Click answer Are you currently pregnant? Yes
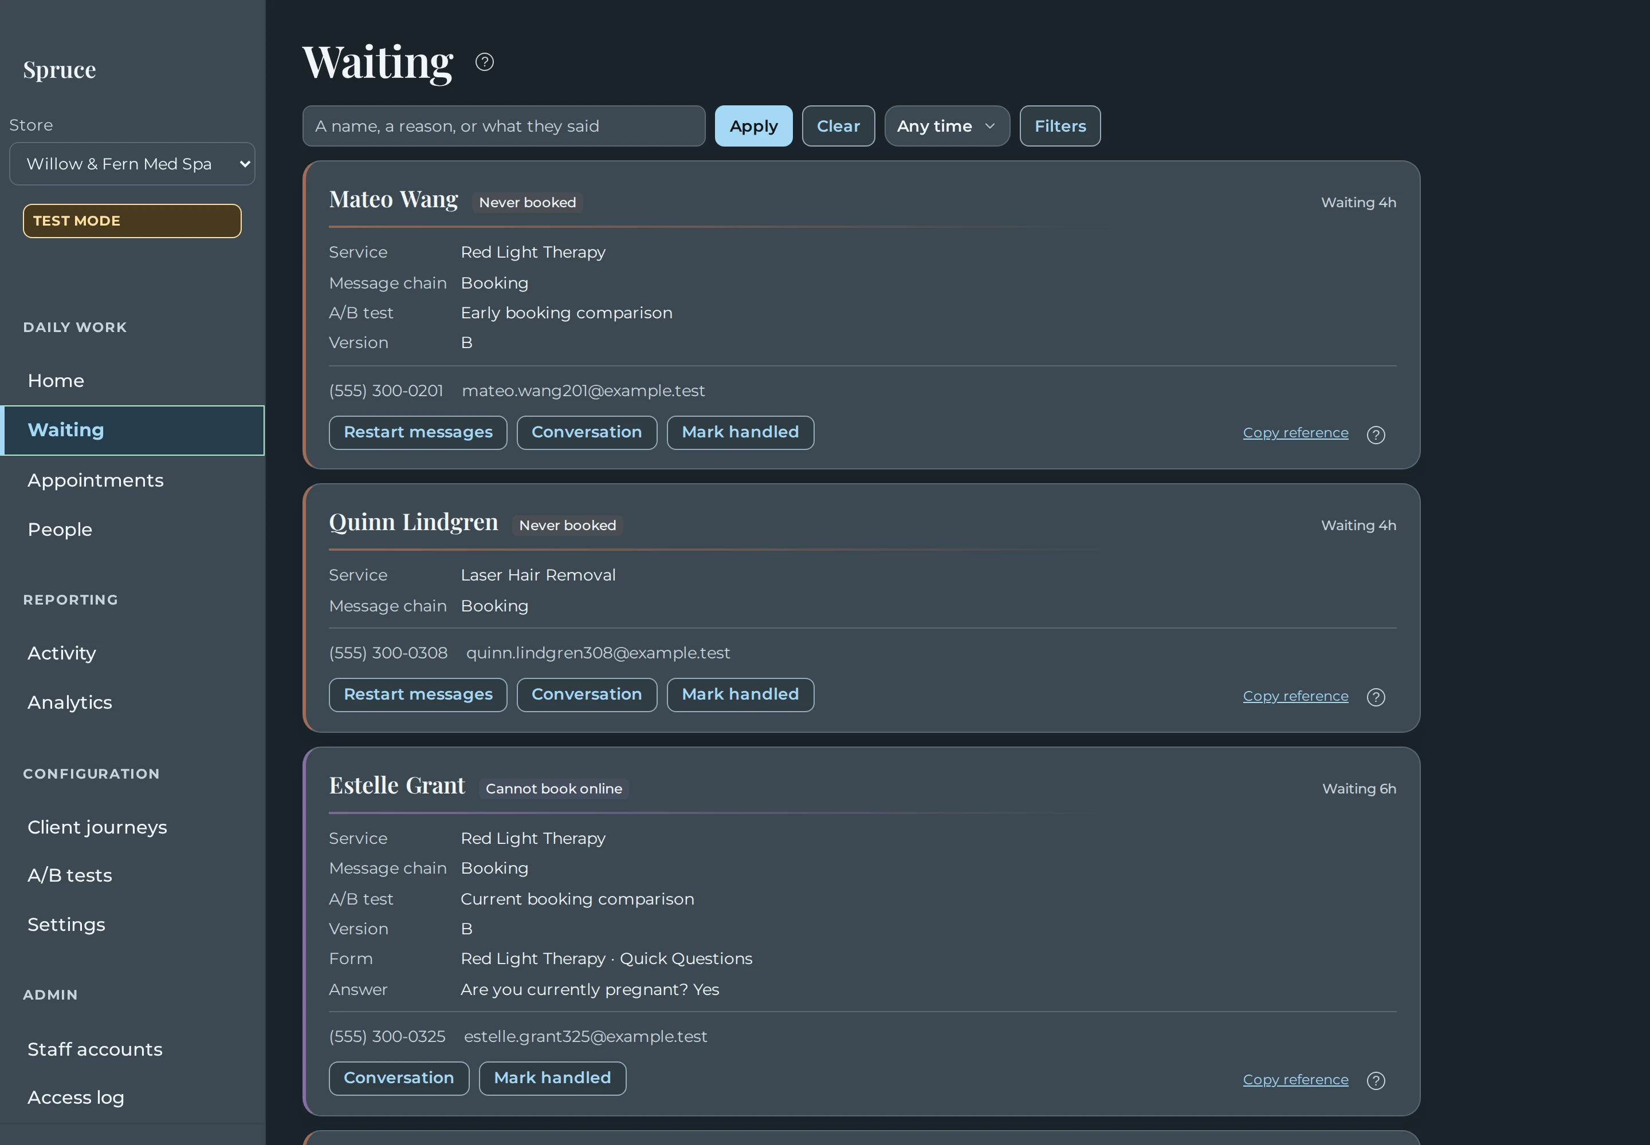The height and width of the screenshot is (1145, 1650). pyautogui.click(x=590, y=990)
